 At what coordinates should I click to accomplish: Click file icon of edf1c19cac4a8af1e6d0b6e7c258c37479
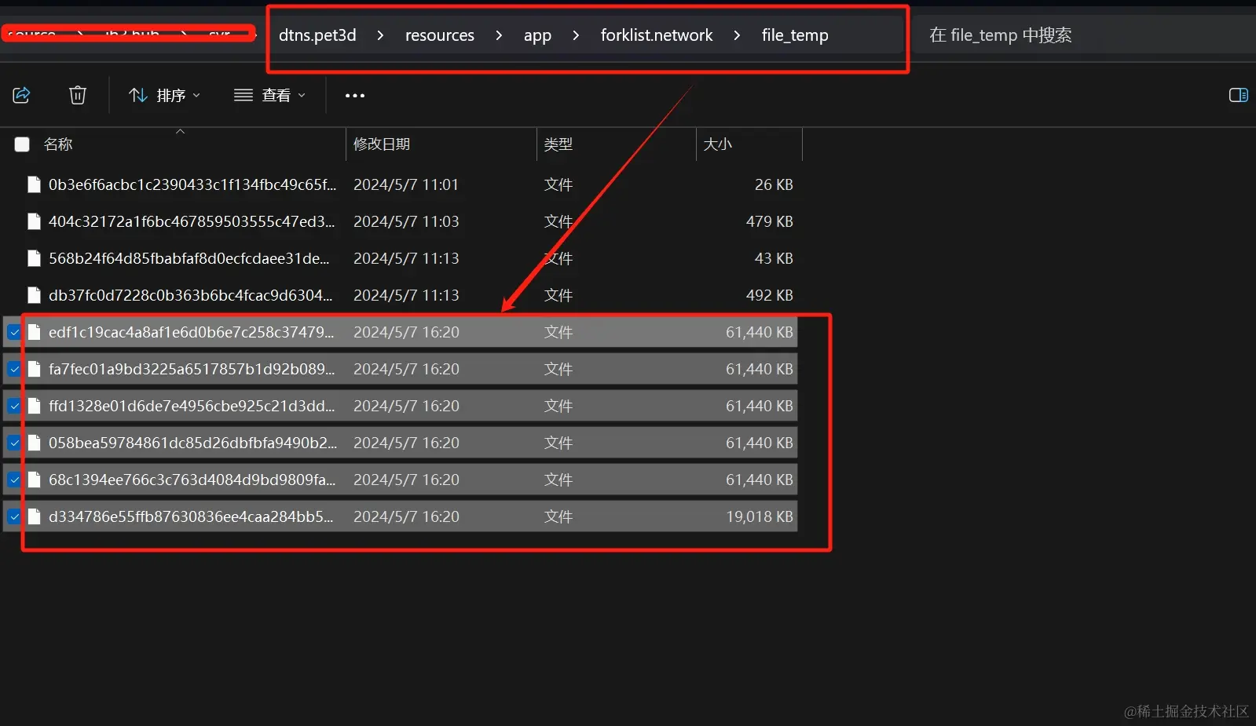(x=34, y=332)
